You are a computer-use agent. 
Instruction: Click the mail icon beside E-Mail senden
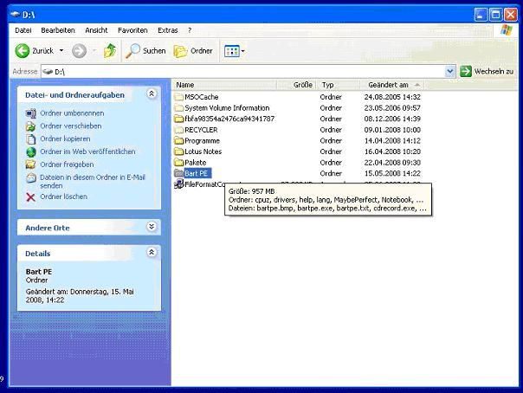[x=31, y=177]
